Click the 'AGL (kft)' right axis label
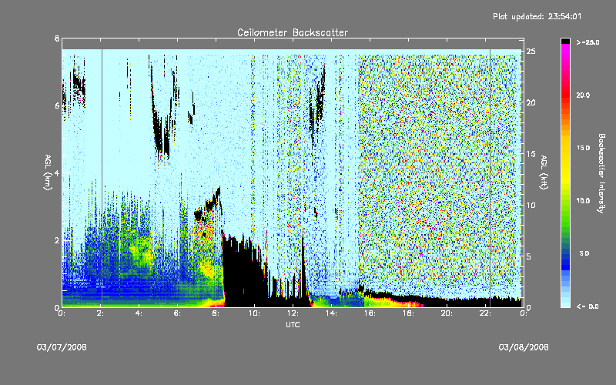 [544, 172]
